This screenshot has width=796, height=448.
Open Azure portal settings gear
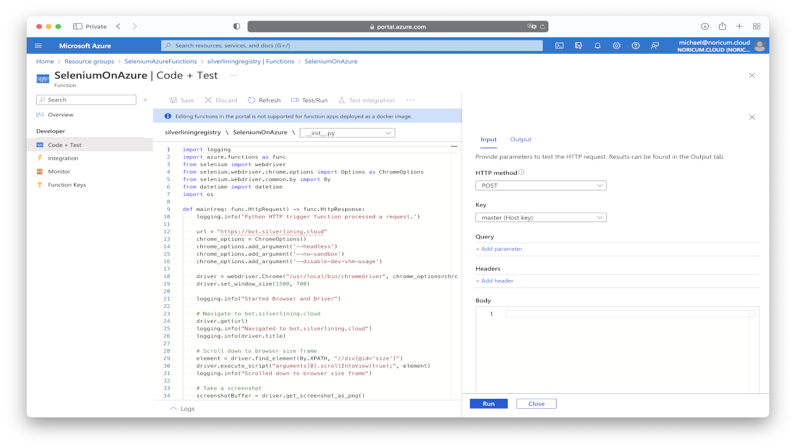pyautogui.click(x=616, y=45)
